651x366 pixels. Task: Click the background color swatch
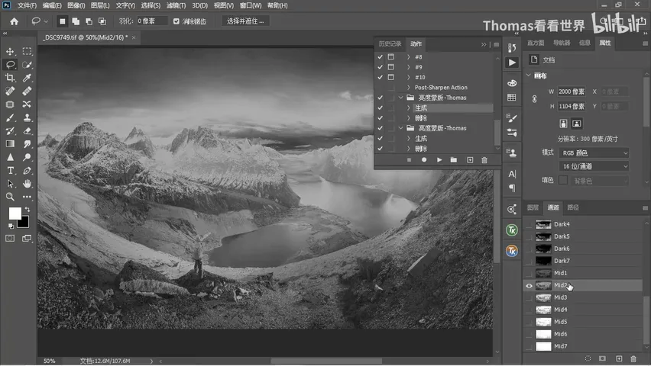pos(24,223)
